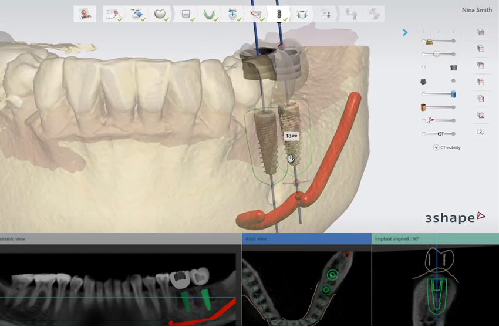
Task: Go to the drill protocol report step
Action: click(325, 14)
